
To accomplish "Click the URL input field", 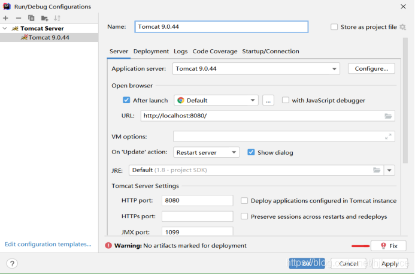I will point(268,116).
